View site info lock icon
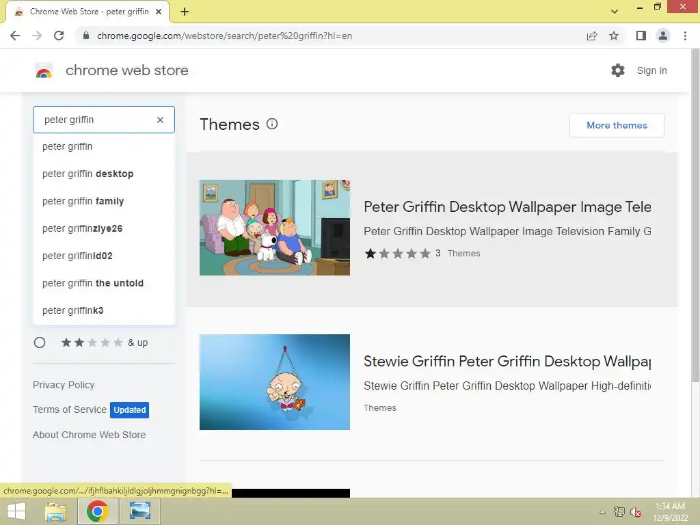 pos(86,36)
